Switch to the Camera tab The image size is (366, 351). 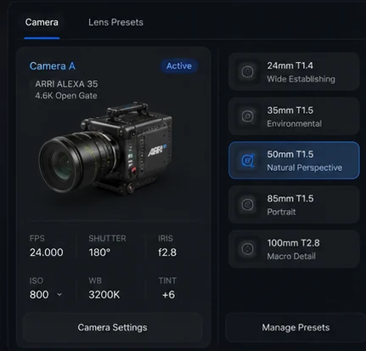tap(42, 22)
